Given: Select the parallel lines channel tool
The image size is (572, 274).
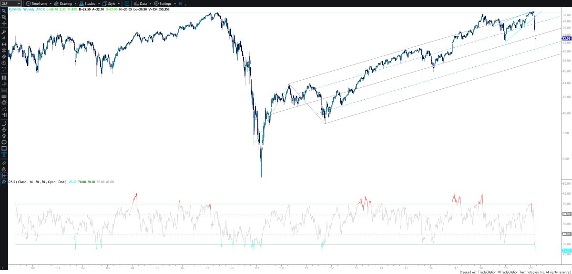Looking at the screenshot, I should point(4,56).
